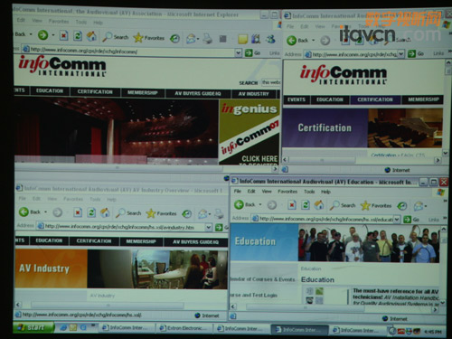
Task: Click the Windows Start button
Action: pyautogui.click(x=33, y=327)
